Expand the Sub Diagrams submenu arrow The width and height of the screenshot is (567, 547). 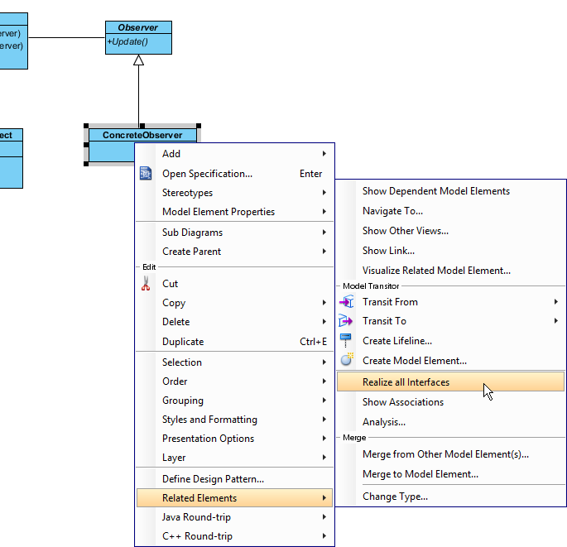(324, 232)
